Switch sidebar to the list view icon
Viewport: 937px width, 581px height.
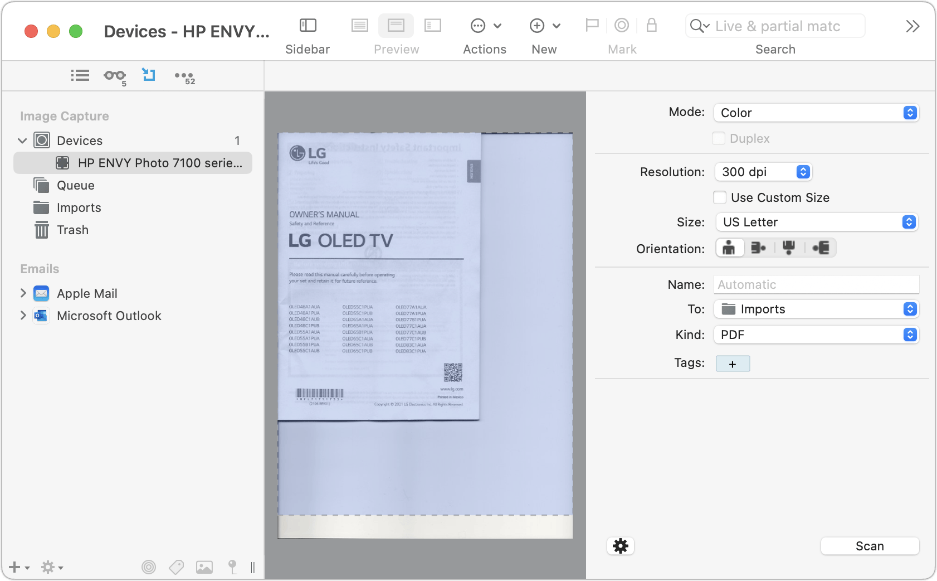[x=80, y=75]
